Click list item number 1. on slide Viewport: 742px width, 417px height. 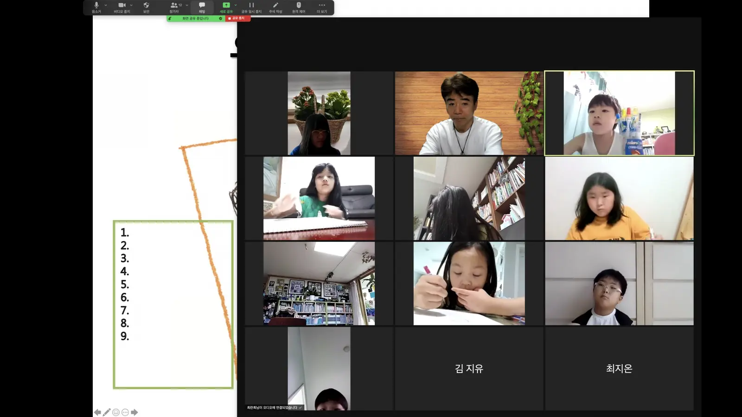pyautogui.click(x=125, y=233)
